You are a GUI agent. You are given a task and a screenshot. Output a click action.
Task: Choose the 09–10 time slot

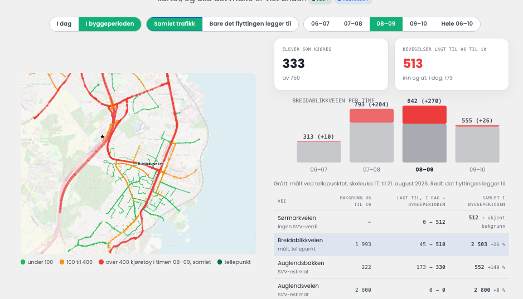pyautogui.click(x=418, y=24)
